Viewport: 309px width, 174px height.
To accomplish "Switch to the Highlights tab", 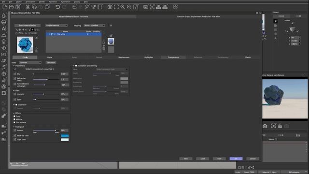I will click(149, 58).
